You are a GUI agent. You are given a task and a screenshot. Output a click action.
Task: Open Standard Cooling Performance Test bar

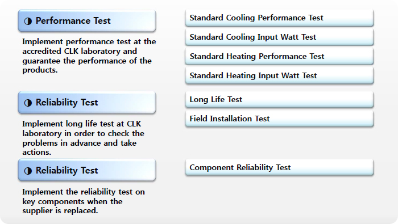[280, 18]
